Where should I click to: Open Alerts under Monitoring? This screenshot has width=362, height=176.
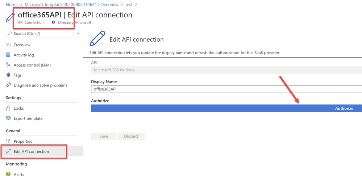(x=19, y=174)
